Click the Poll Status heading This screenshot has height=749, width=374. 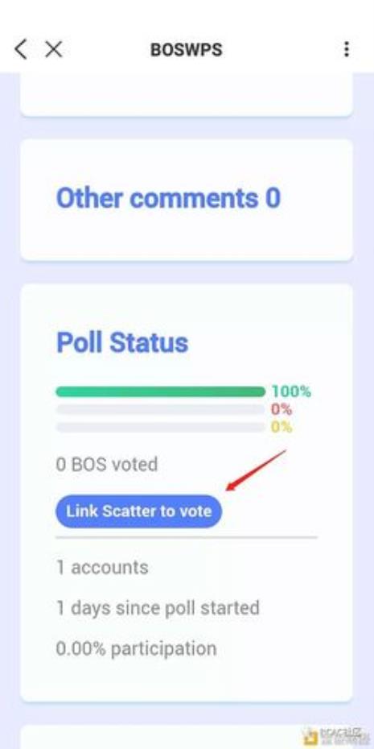(122, 342)
